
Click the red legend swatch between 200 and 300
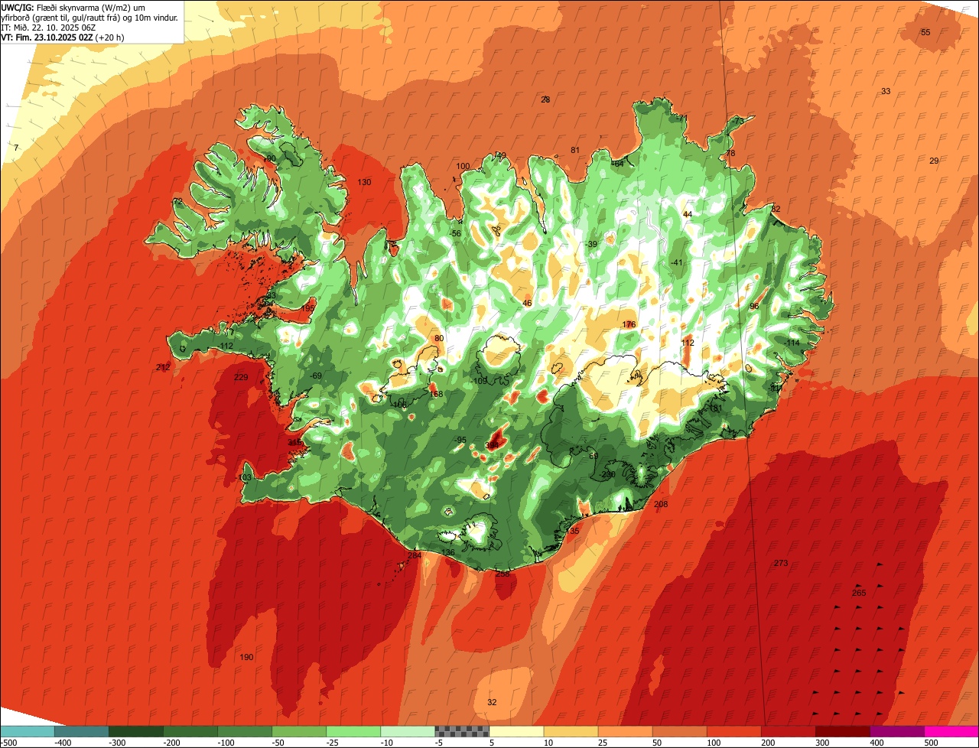tap(789, 731)
